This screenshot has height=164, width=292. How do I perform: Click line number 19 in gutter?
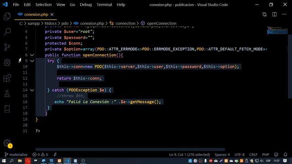(25, 119)
